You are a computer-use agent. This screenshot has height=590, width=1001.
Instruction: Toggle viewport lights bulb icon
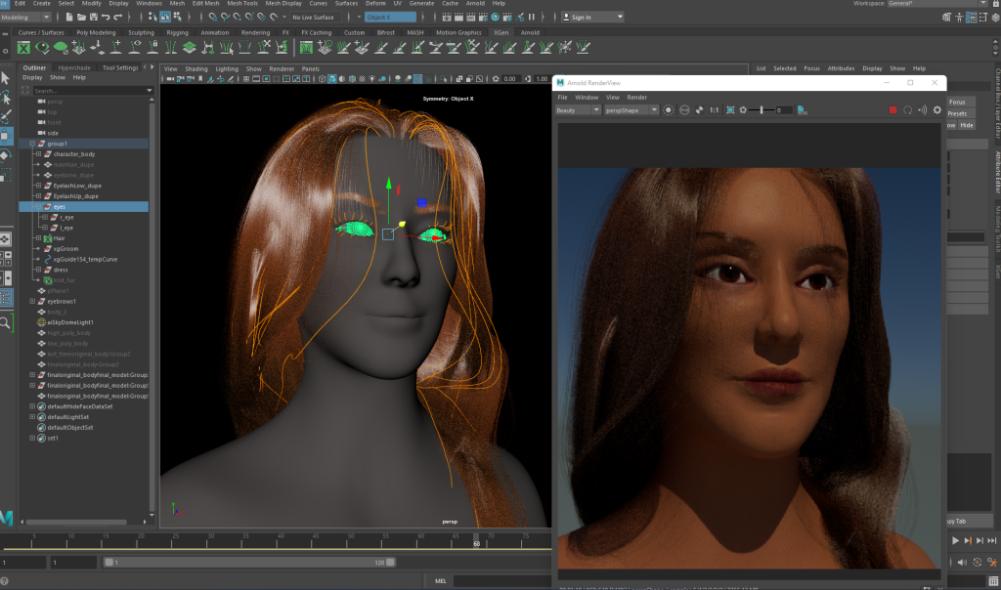372,79
